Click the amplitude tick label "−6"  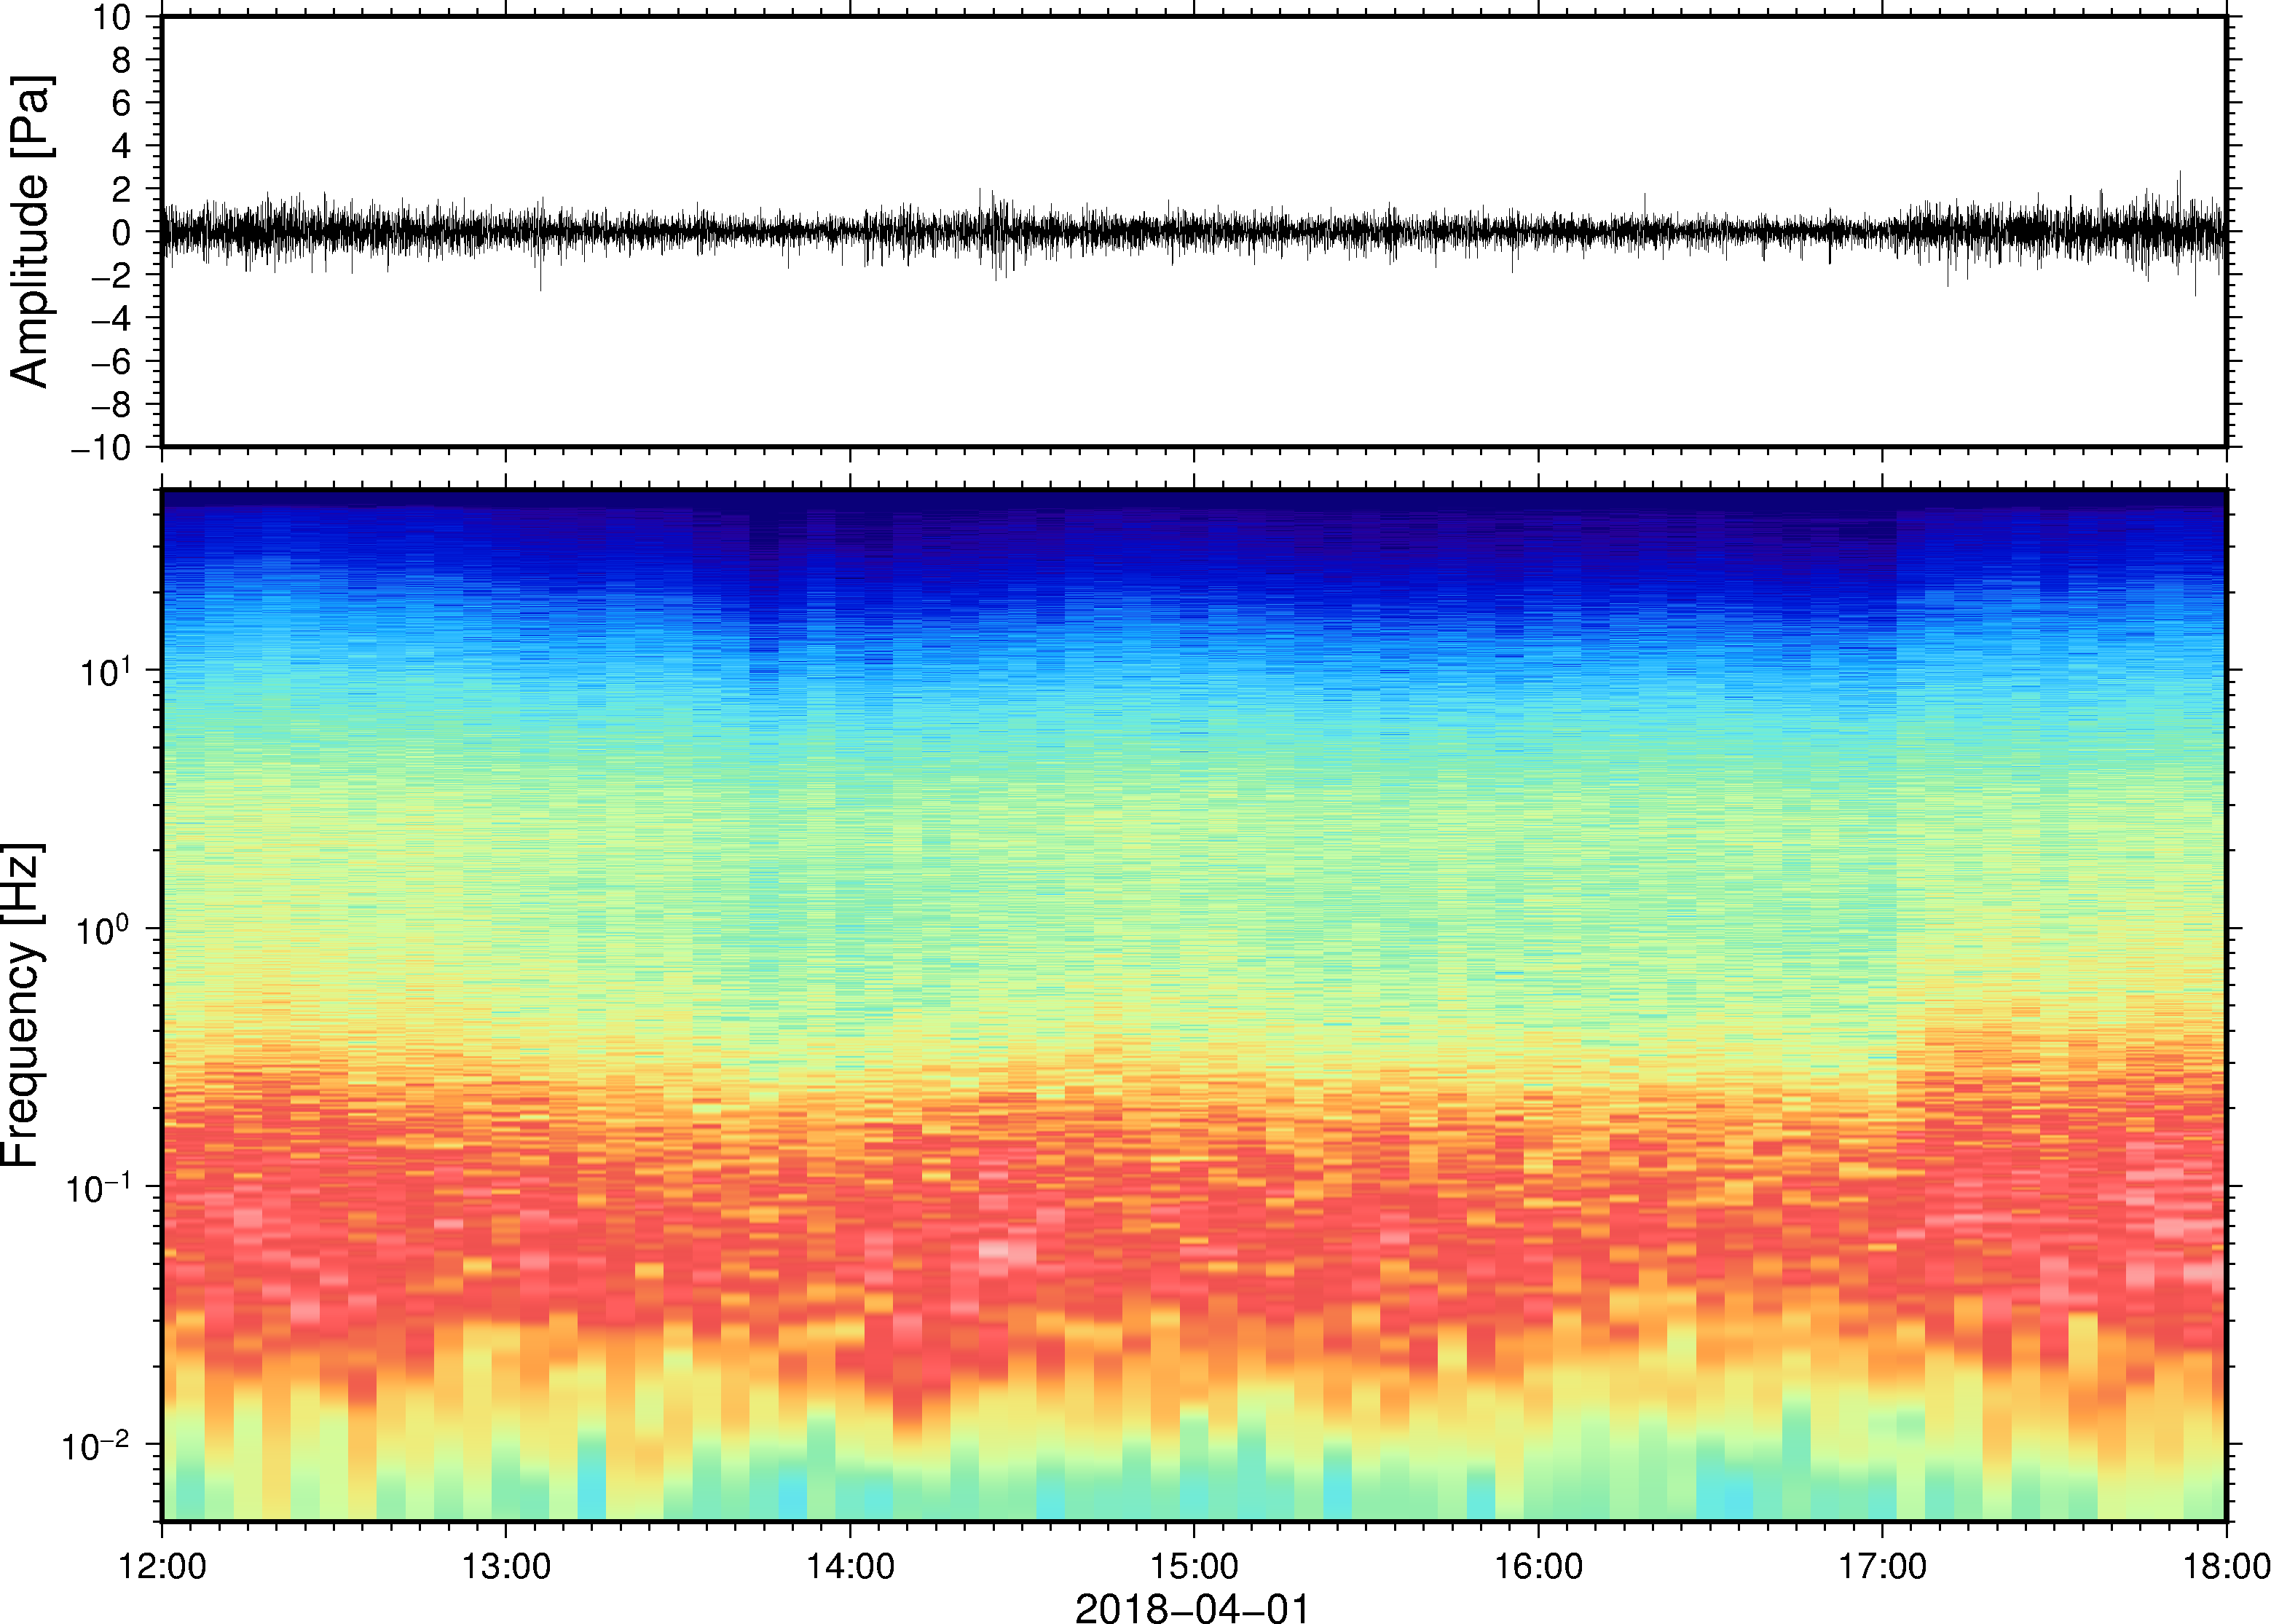tap(111, 361)
